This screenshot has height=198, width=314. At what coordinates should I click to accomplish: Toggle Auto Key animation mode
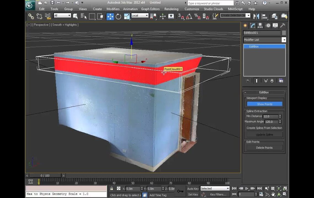click(193, 188)
